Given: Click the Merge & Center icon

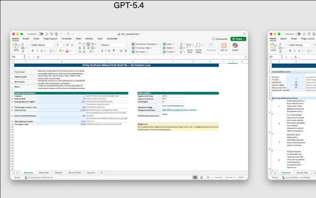Looking at the screenshot, I should [x=93, y=48].
